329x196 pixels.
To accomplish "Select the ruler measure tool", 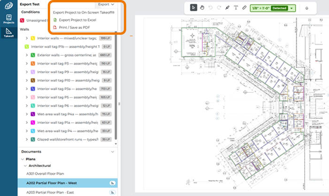I will (244, 8).
